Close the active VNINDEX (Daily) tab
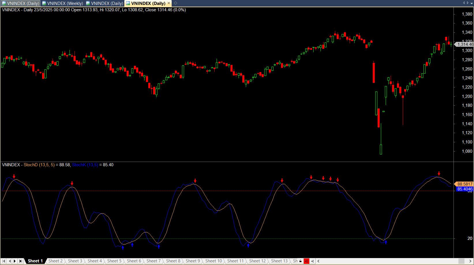The image size is (474, 265). pyautogui.click(x=169, y=3)
